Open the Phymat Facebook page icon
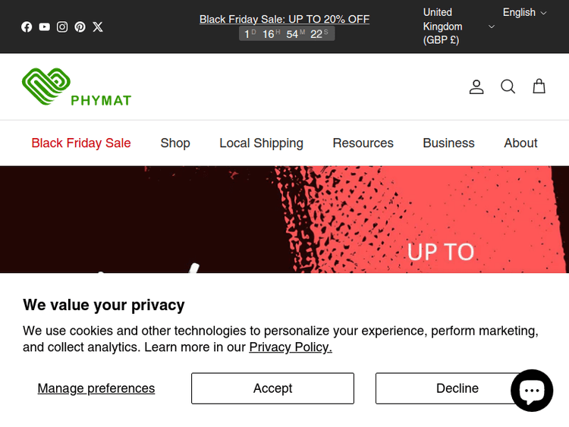The height and width of the screenshot is (427, 569). (x=27, y=27)
